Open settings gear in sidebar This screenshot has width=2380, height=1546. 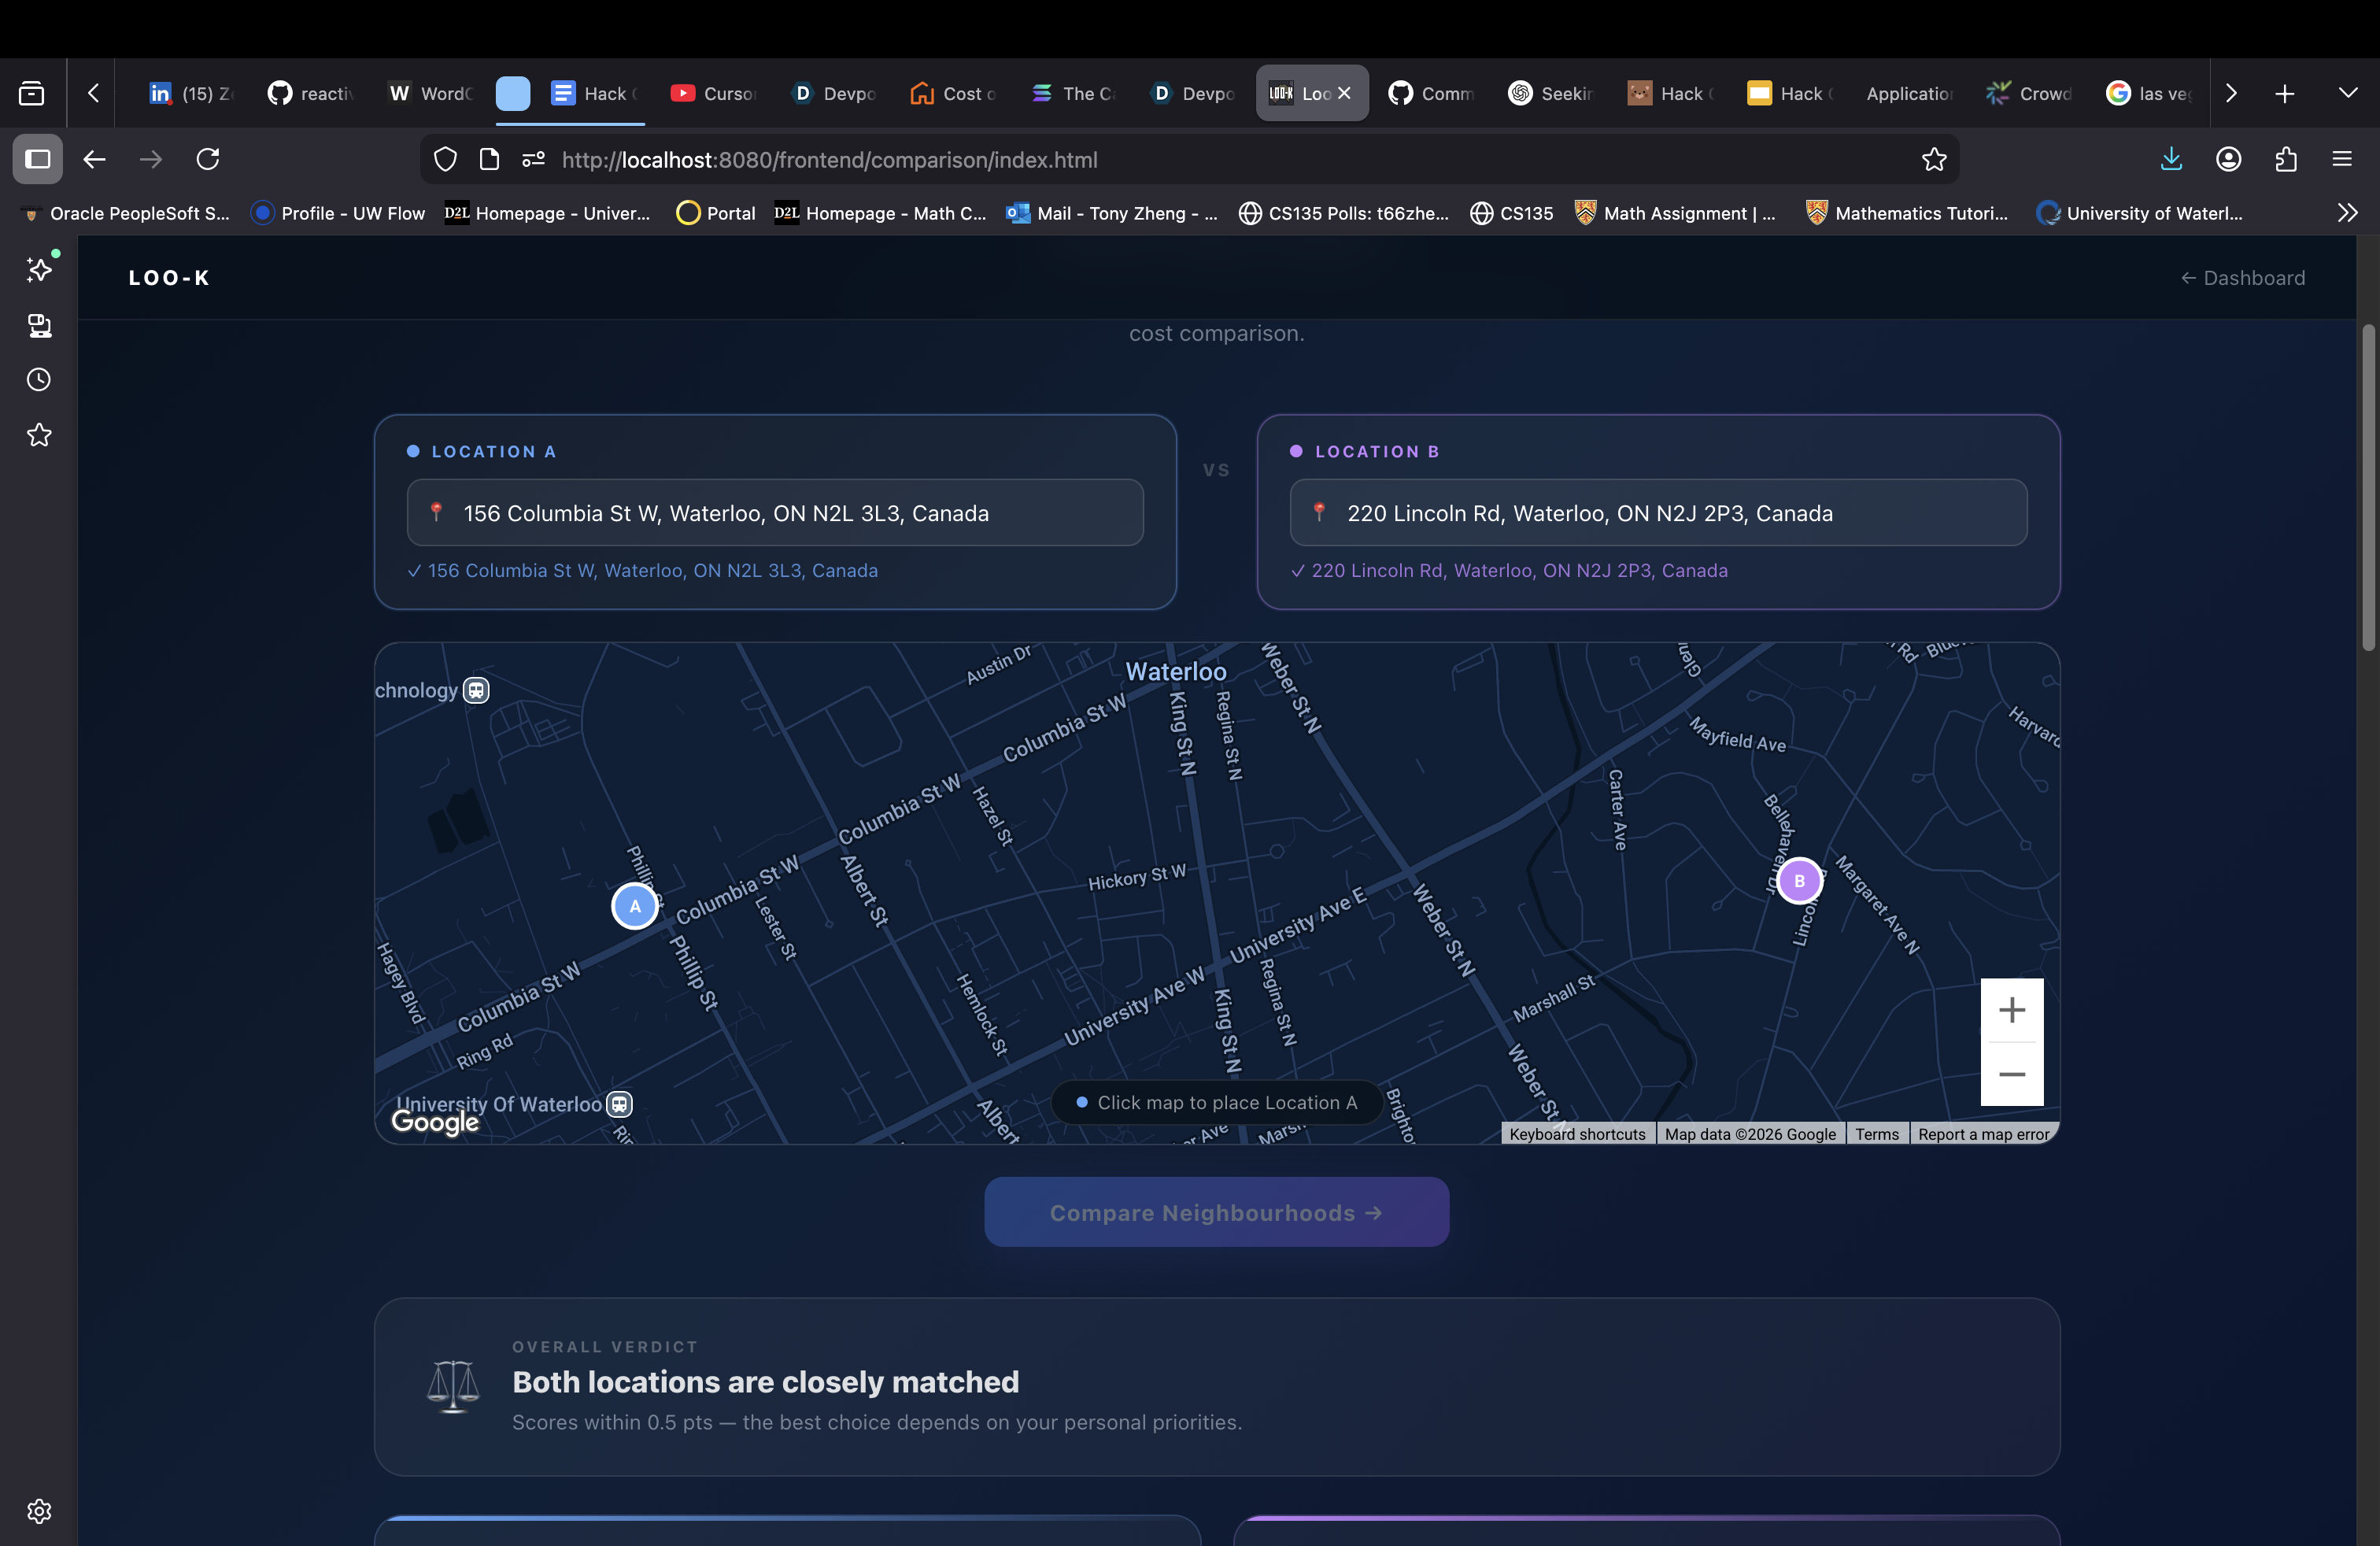click(39, 1510)
